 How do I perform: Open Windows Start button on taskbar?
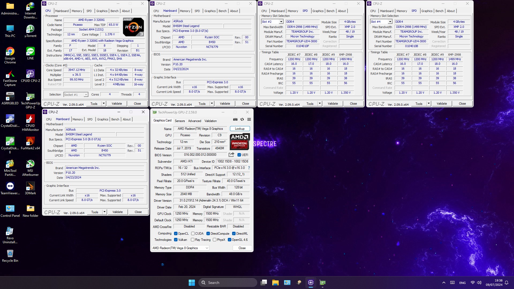(192, 283)
